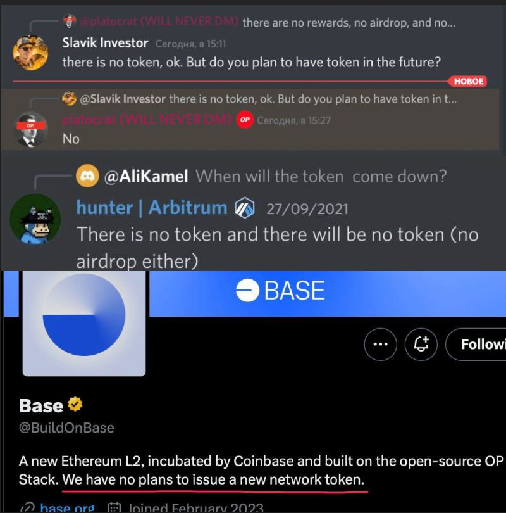The height and width of the screenshot is (513, 506).
Task: Enable notifications with the bell icon
Action: [421, 344]
